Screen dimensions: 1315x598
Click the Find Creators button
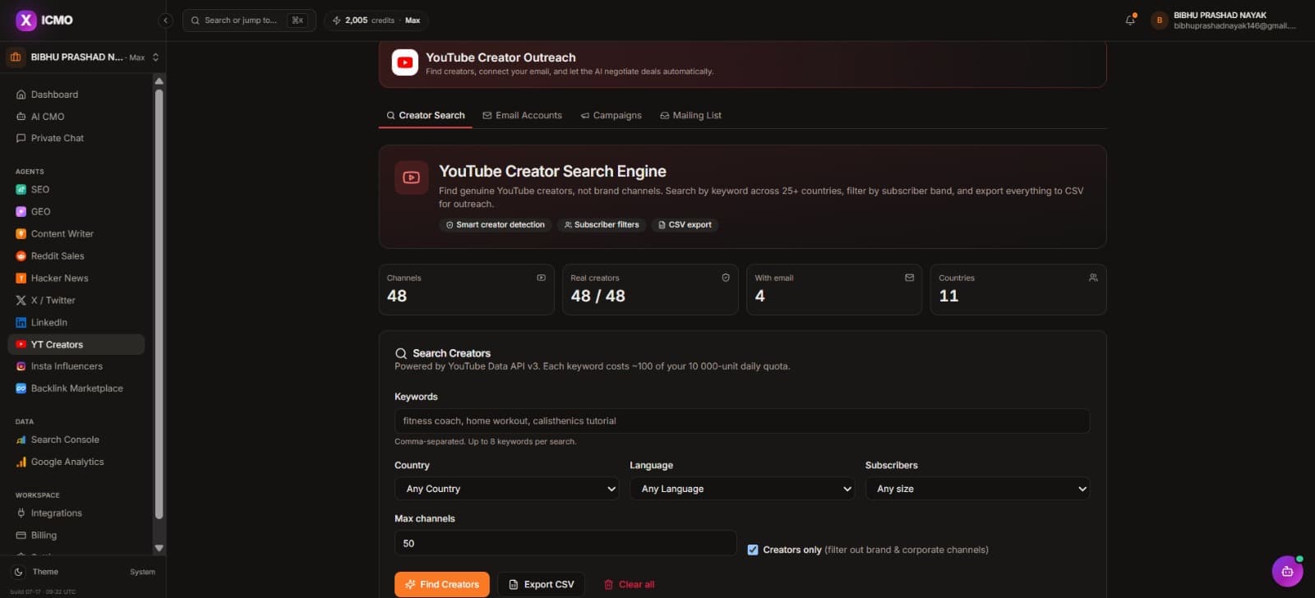tap(442, 584)
